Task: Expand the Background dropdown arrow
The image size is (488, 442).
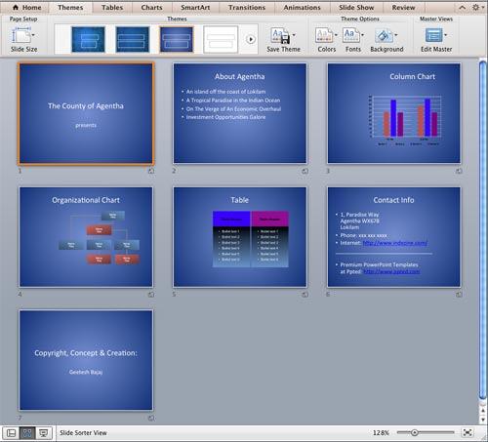Action: pyautogui.click(x=396, y=35)
